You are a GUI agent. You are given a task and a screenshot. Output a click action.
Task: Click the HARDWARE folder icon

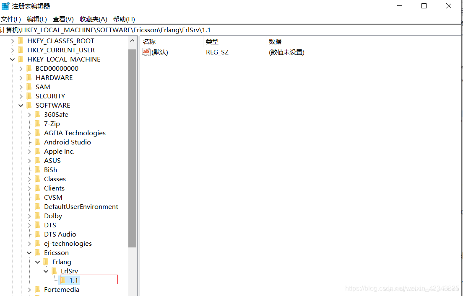point(29,77)
